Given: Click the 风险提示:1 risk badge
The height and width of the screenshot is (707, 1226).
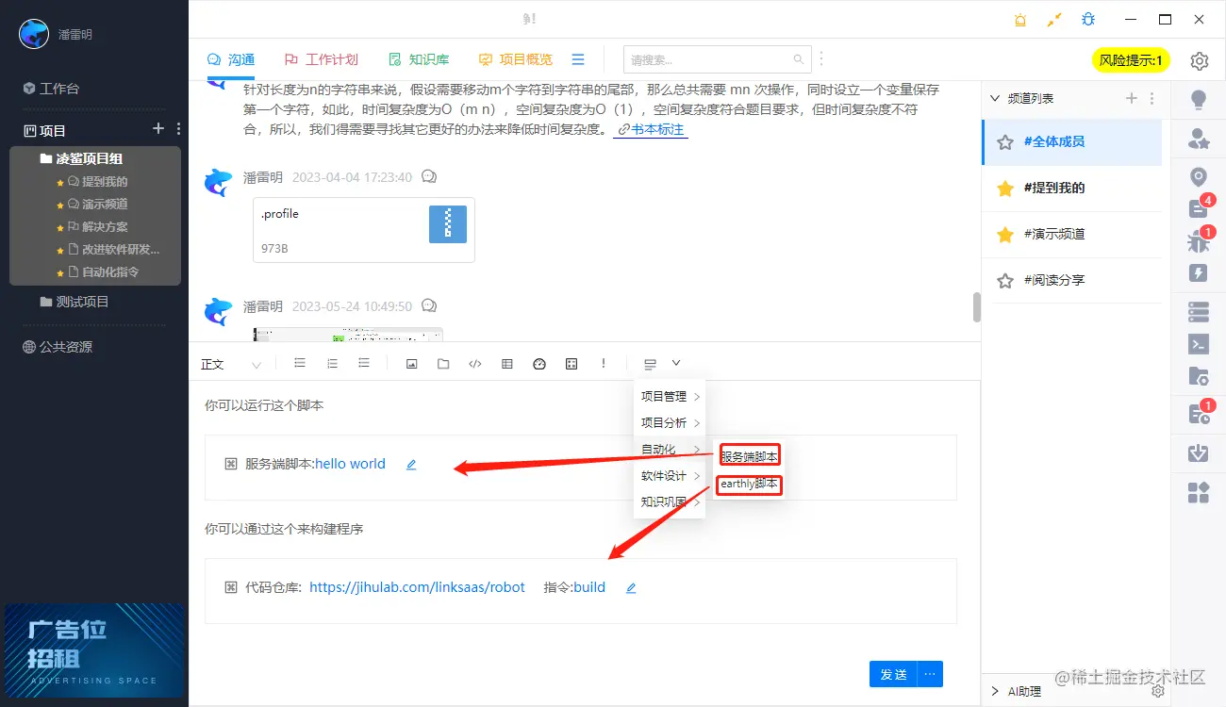Looking at the screenshot, I should (1131, 60).
